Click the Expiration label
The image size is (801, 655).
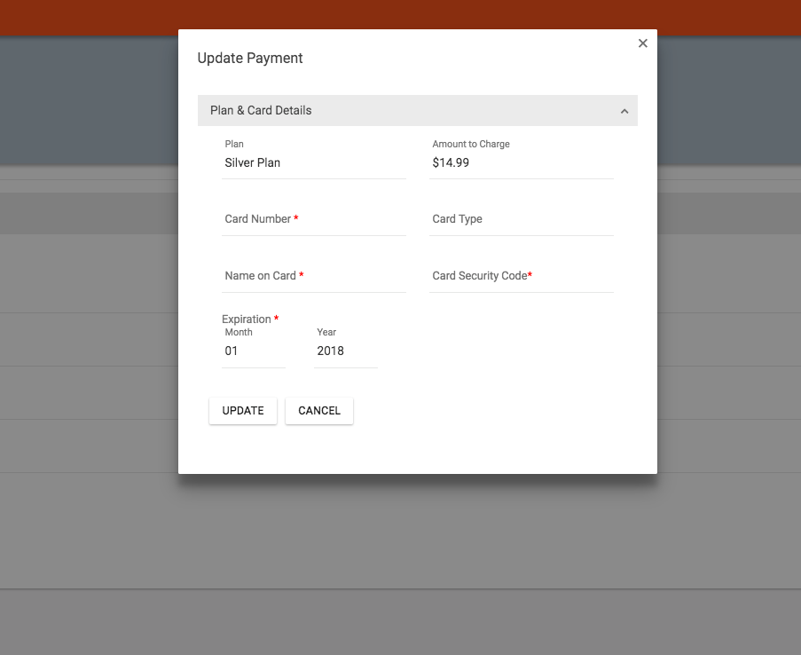246,319
